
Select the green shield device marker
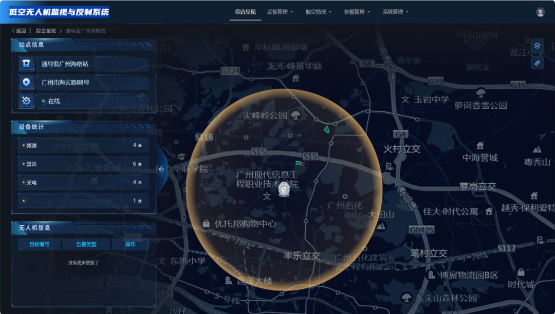[327, 130]
